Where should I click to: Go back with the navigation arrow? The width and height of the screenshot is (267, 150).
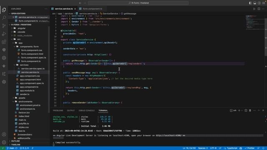pos(80,3)
